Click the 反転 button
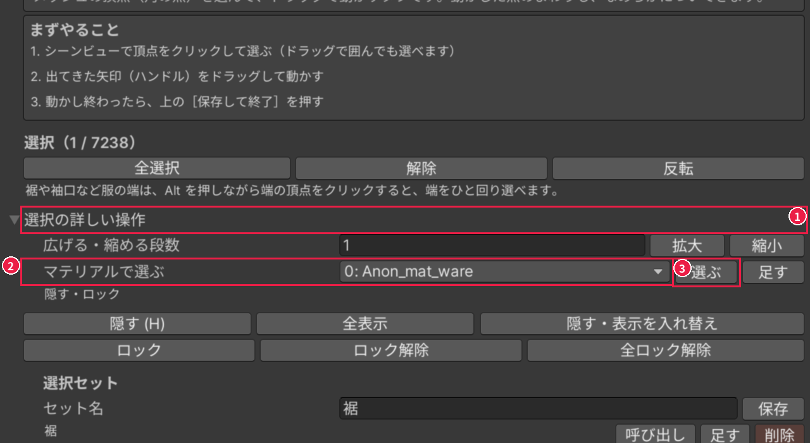 tap(678, 168)
